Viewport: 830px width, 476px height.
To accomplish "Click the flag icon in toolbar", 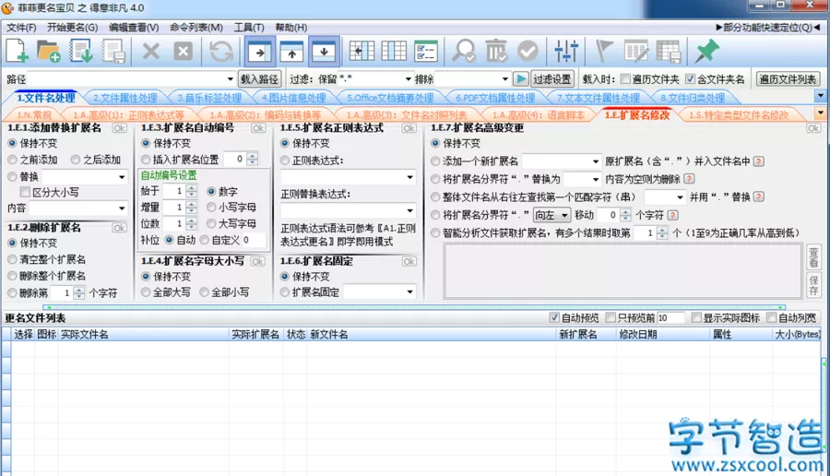I will [603, 52].
